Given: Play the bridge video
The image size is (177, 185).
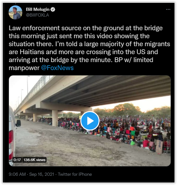Looking at the screenshot, I should point(90,121).
